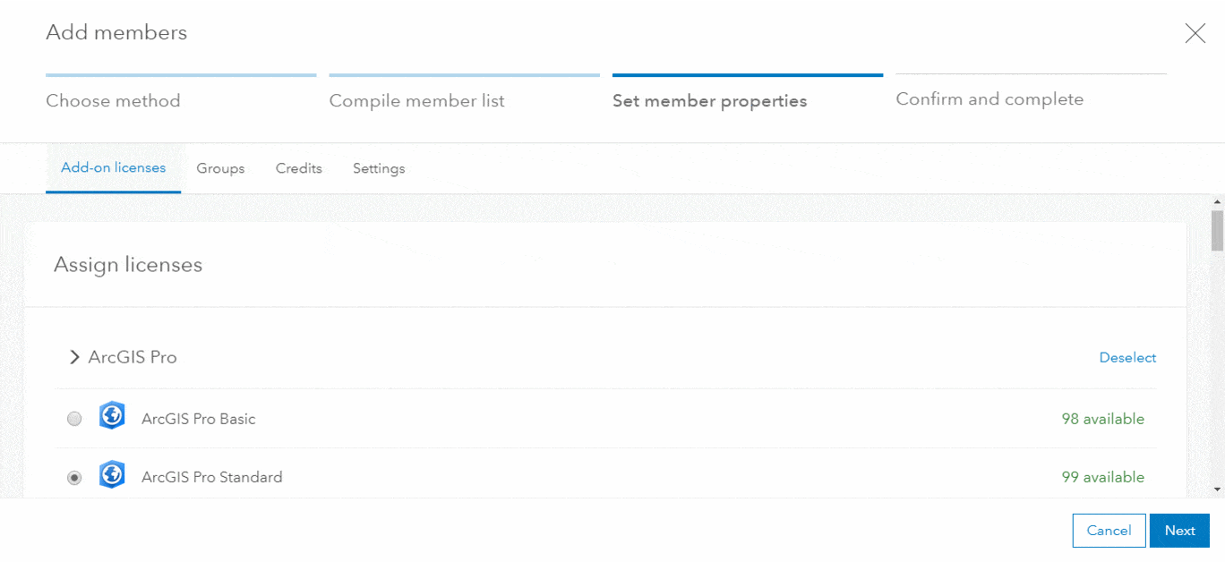
Task: Open the Settings tab
Action: click(379, 168)
